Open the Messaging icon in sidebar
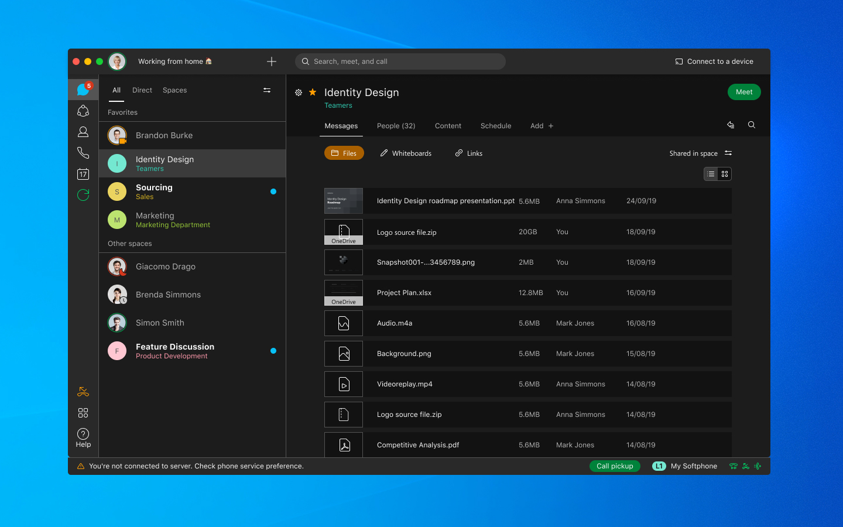 [83, 90]
